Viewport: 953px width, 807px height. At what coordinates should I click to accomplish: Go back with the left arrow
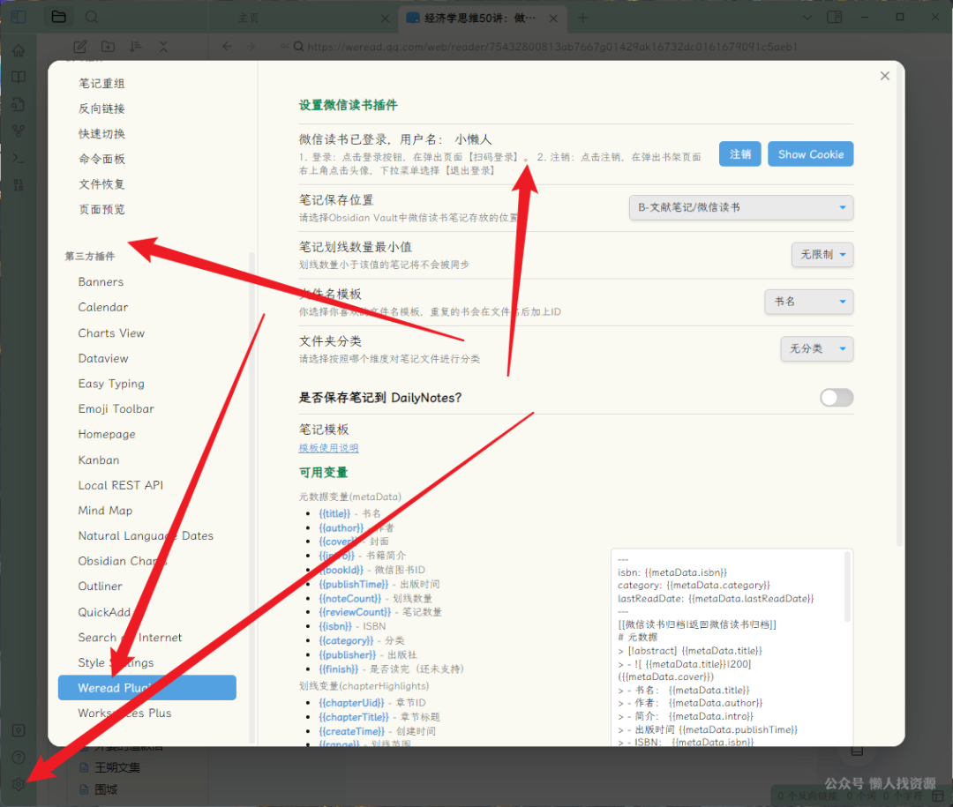pyautogui.click(x=227, y=47)
